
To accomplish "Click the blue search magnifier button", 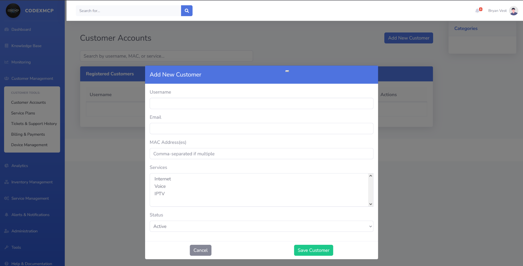I will coord(187,11).
